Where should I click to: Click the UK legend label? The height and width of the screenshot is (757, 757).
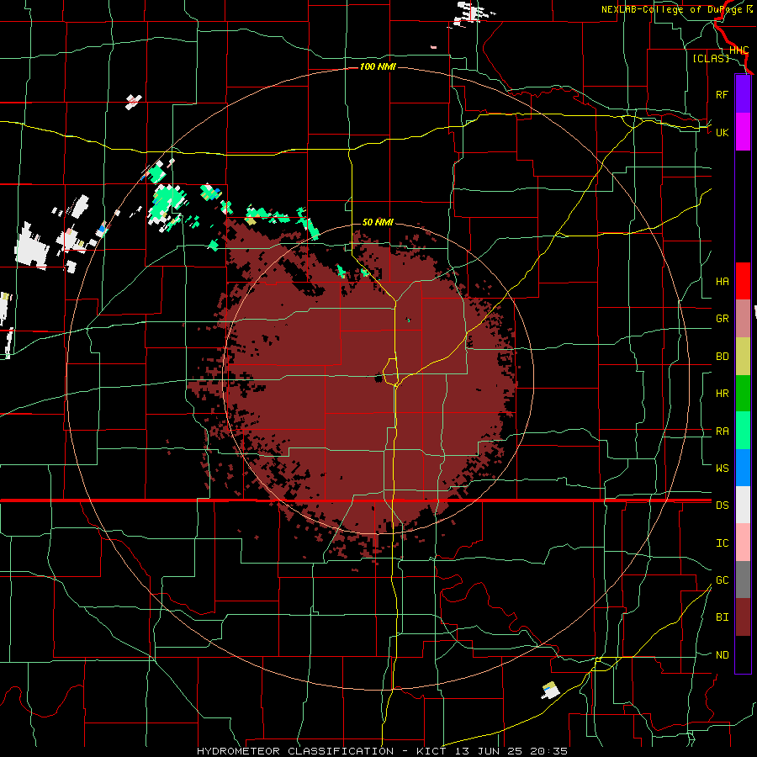(722, 132)
